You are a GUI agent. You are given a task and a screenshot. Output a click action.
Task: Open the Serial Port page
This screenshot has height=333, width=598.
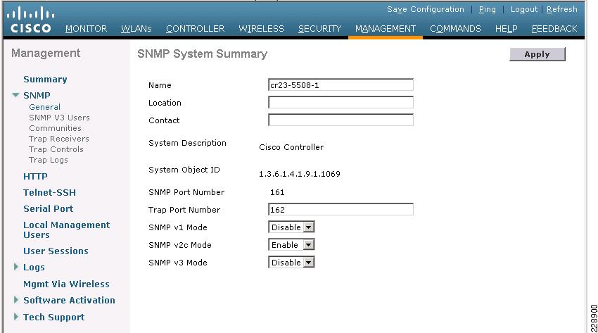tap(48, 208)
